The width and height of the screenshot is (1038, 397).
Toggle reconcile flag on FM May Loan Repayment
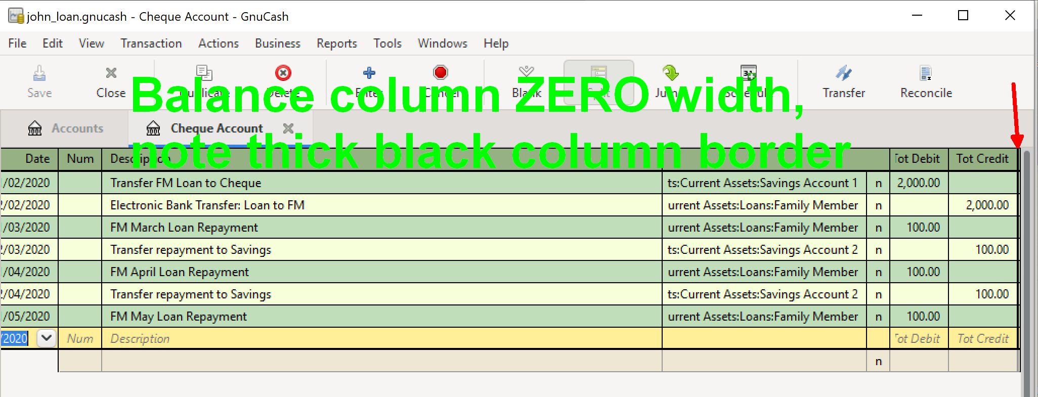coord(878,317)
